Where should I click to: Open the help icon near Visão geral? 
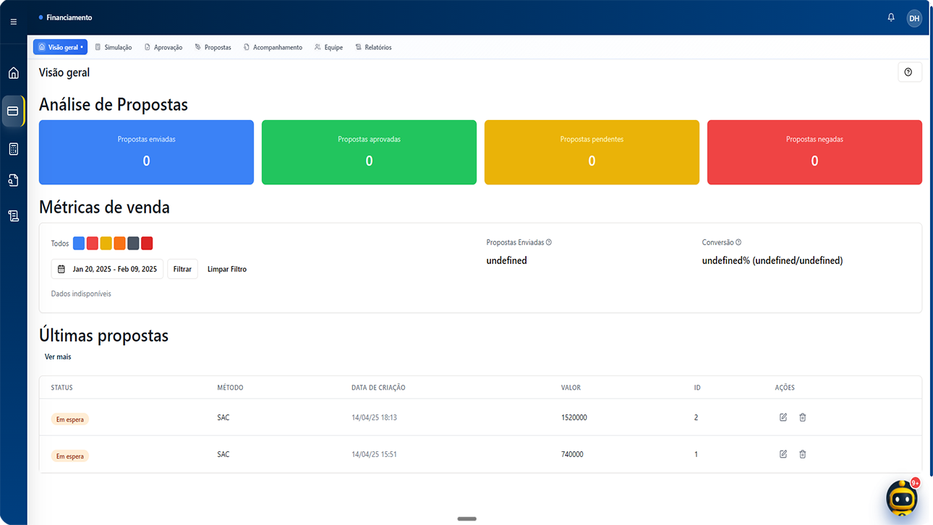909,72
